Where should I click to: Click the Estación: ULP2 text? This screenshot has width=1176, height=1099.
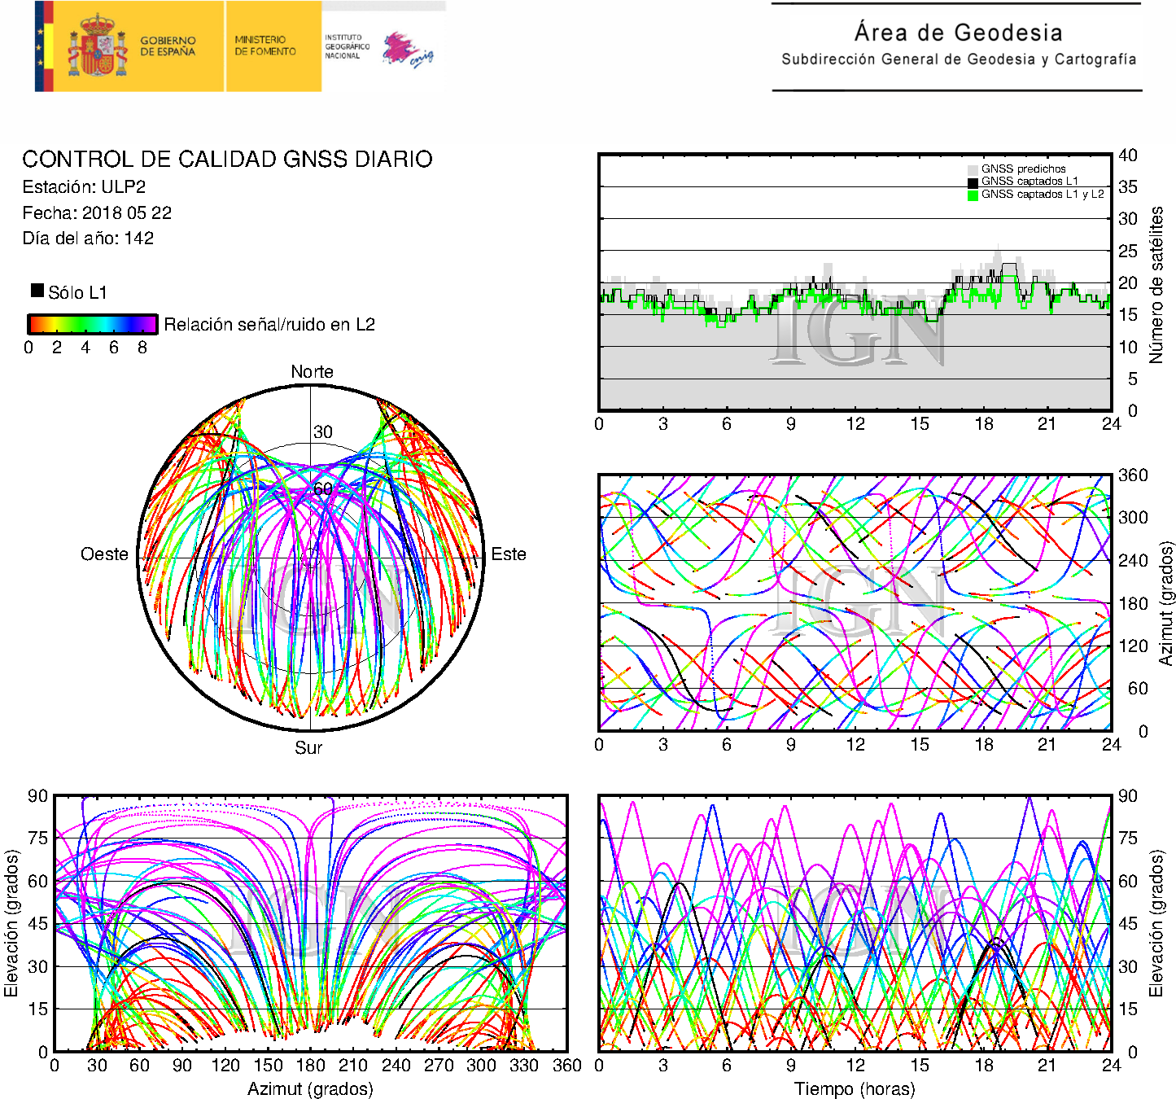pyautogui.click(x=84, y=187)
